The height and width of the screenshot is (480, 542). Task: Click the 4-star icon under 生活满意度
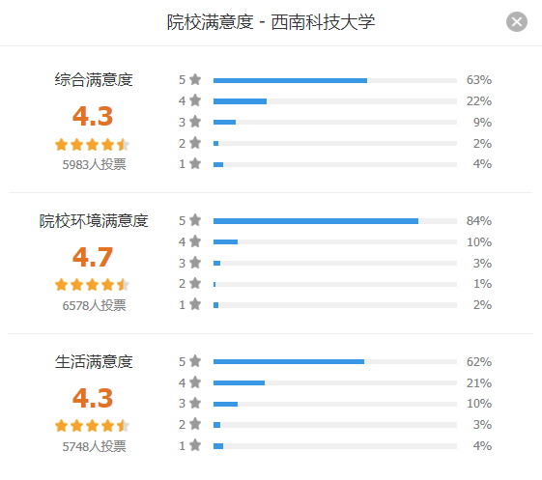pos(195,381)
